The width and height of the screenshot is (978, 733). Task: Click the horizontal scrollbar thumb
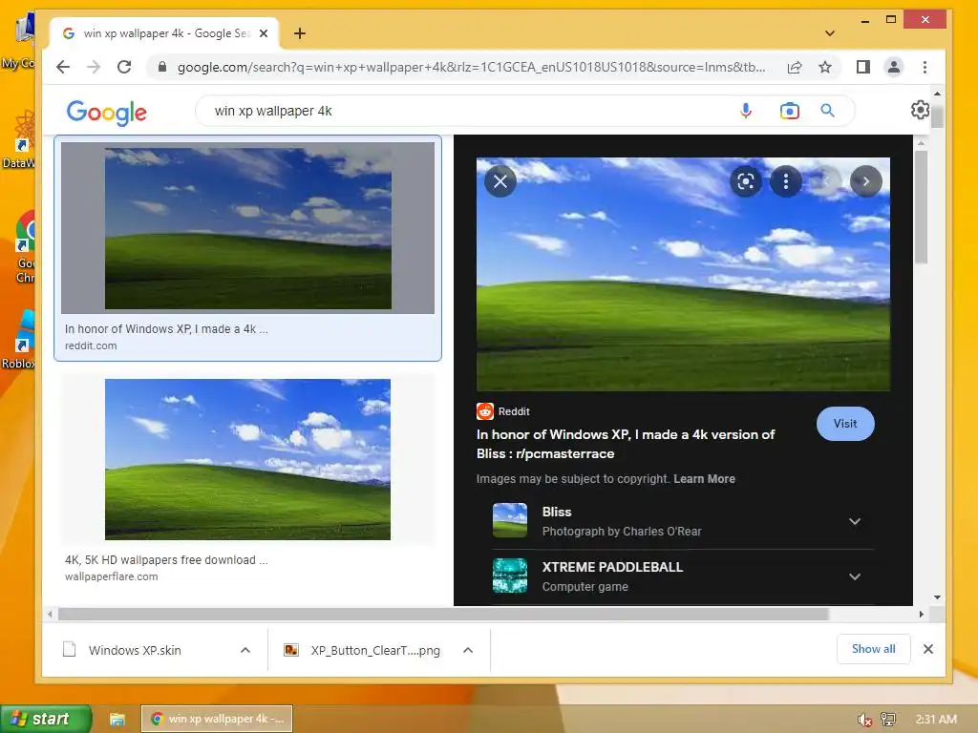(443, 614)
